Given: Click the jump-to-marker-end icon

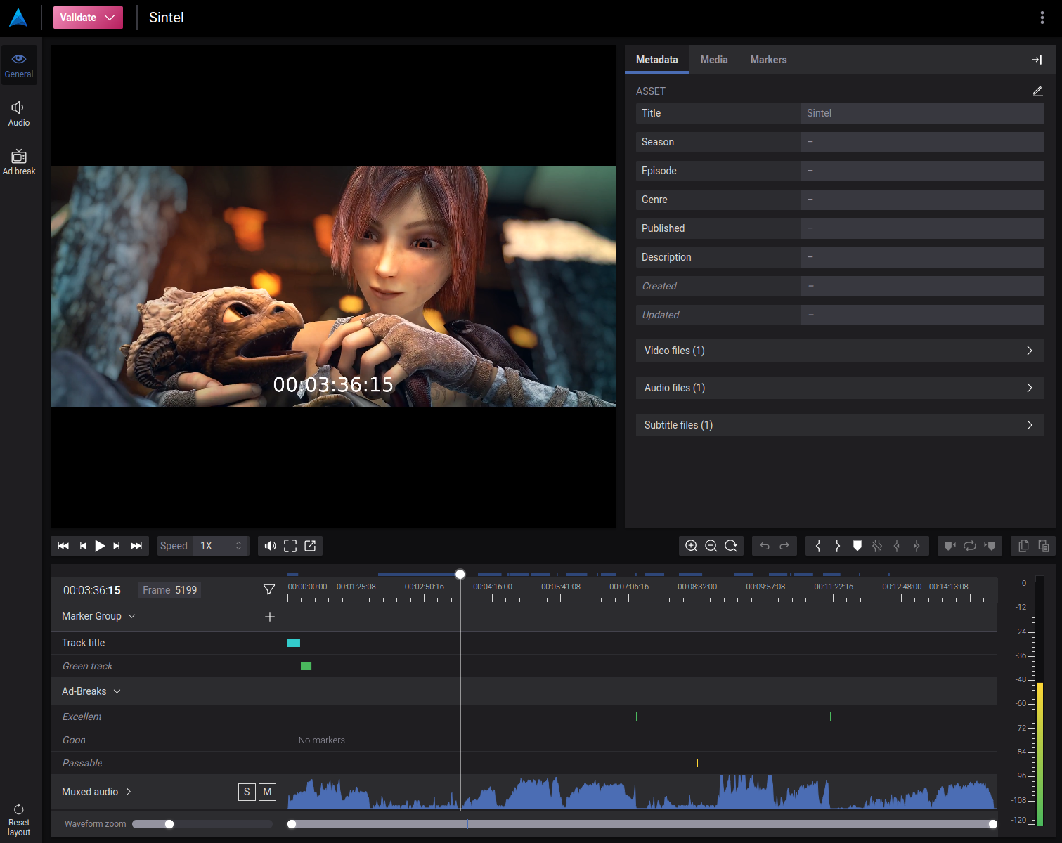Looking at the screenshot, I should click(917, 546).
